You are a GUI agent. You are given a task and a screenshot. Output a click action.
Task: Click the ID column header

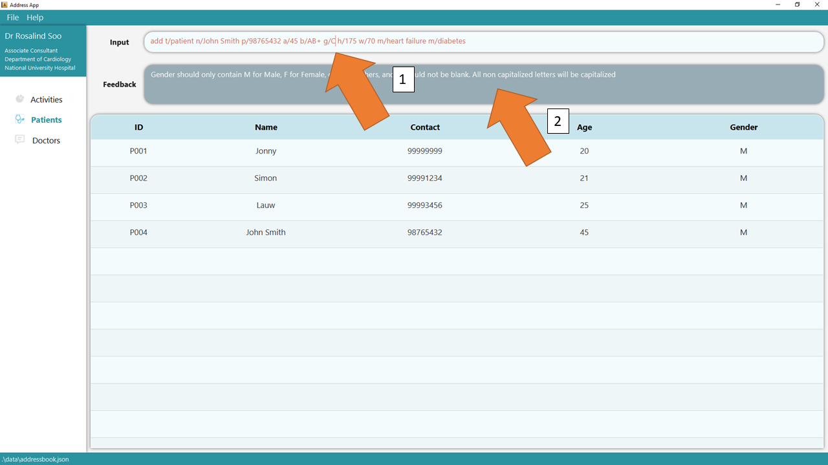tap(138, 127)
